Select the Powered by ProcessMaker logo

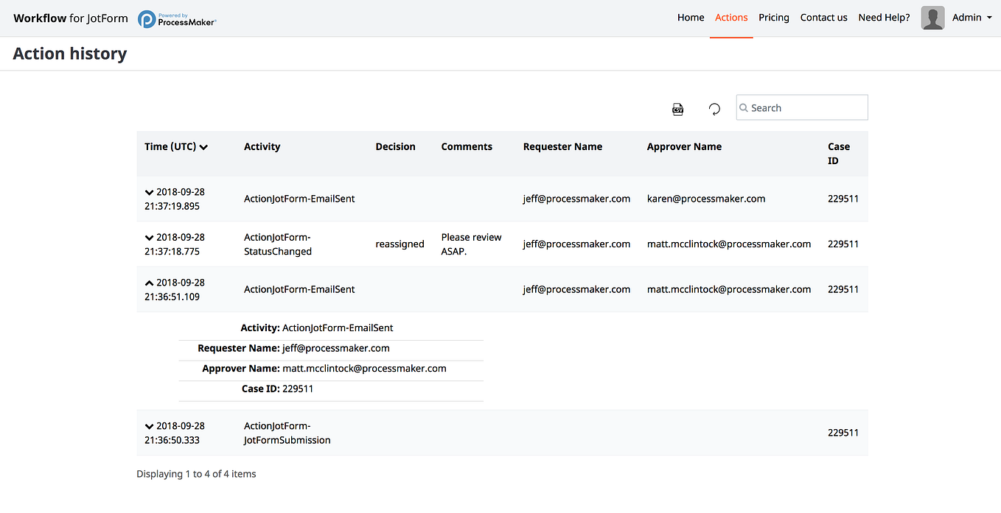pos(177,18)
